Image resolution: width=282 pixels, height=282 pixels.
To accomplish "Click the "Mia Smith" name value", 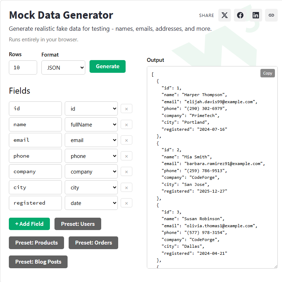I will [x=196, y=157].
